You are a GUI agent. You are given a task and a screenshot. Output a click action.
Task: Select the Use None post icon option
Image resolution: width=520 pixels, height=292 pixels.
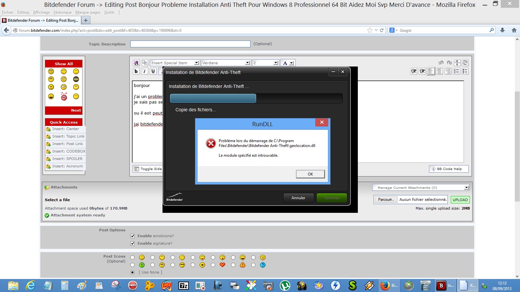pos(132,272)
